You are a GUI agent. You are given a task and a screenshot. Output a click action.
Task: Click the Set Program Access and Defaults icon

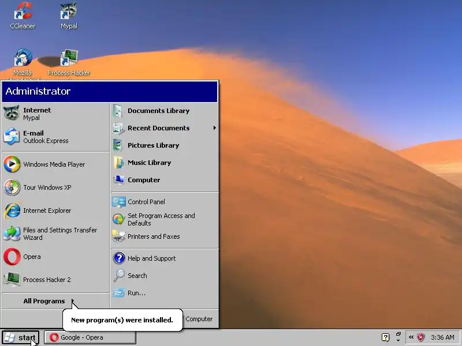(x=119, y=219)
